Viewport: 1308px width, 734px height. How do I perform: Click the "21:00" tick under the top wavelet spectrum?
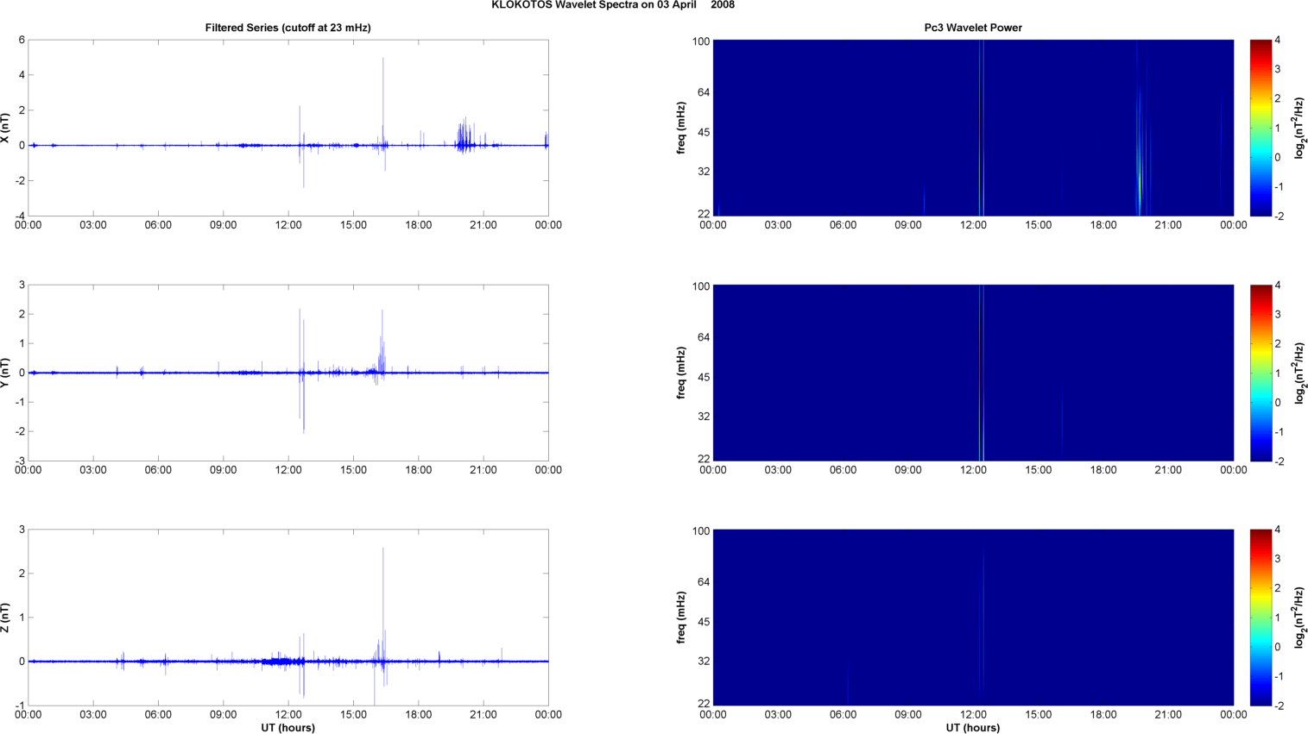1168,225
